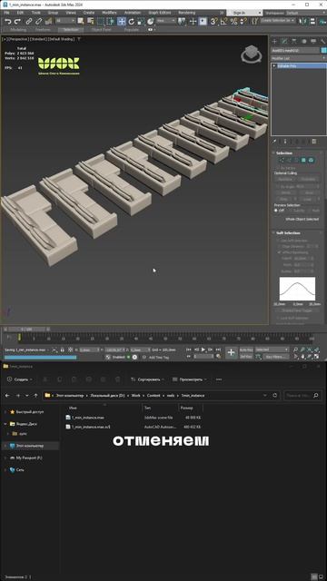Click the time slider handle
The width and height of the screenshot is (327, 581).
pos(26,329)
